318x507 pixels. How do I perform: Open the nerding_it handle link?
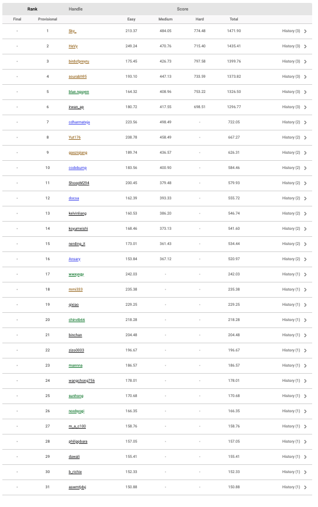(x=77, y=244)
